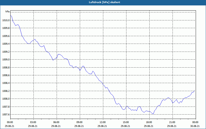Image resolution: width=206 pixels, height=129 pixels.
Task: Click the 29.08.21 date under the first 00:00
Action: [x=10, y=126]
